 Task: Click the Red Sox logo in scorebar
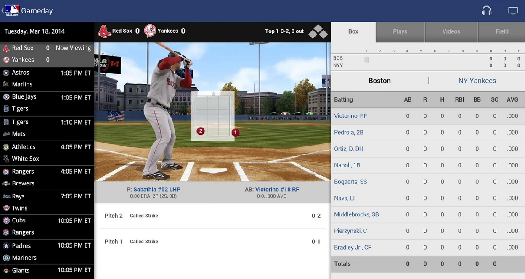pos(104,31)
